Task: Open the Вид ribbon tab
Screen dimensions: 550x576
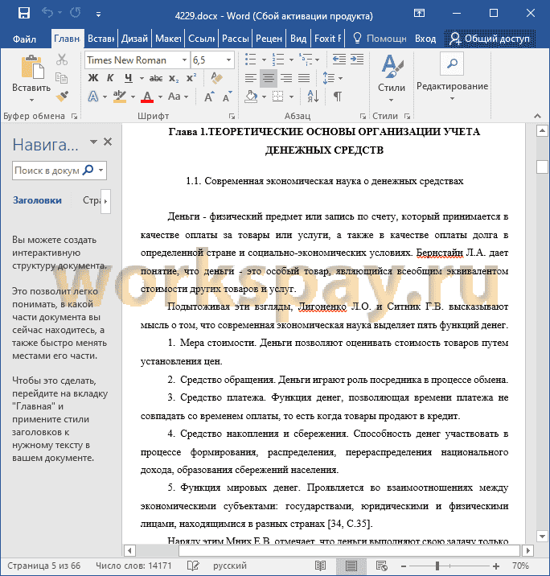Action: pyautogui.click(x=298, y=39)
